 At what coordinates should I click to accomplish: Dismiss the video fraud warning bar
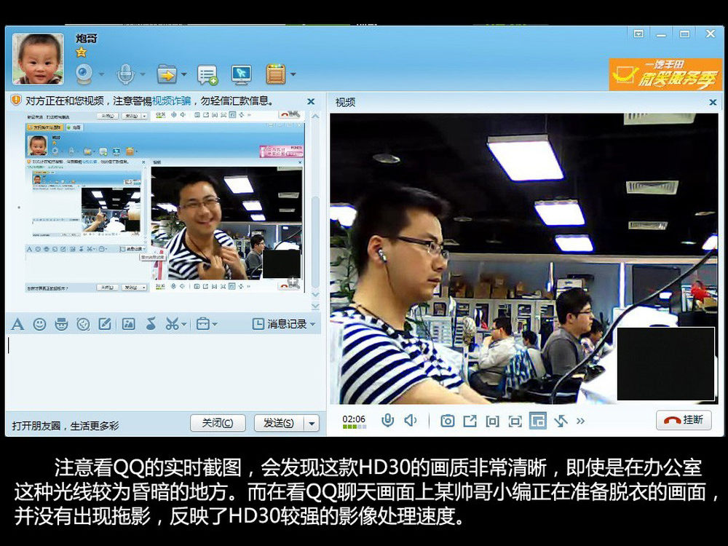tap(311, 101)
